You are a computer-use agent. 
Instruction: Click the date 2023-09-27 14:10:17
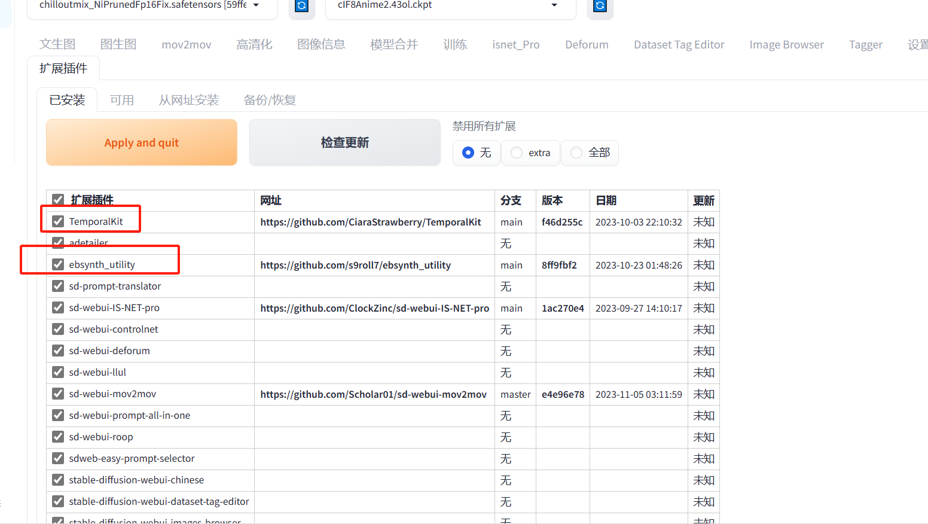(x=639, y=308)
